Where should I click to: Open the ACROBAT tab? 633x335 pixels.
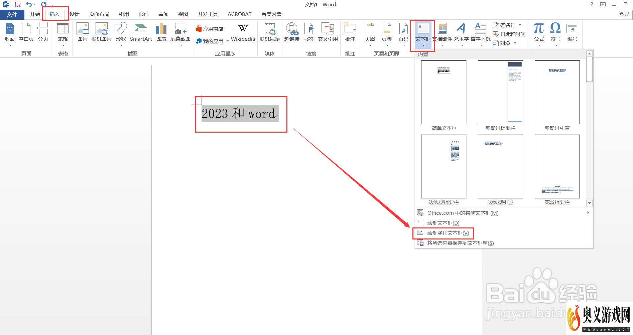(240, 14)
